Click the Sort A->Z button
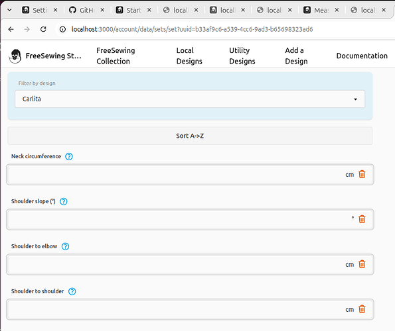This screenshot has width=395, height=331. [190, 136]
